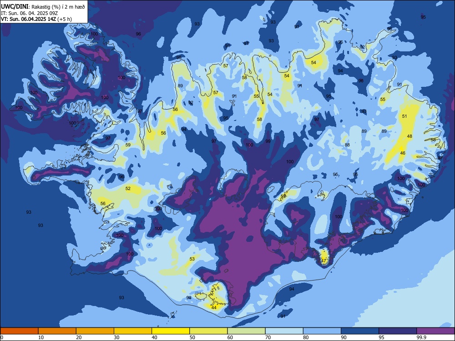The width and height of the screenshot is (455, 341).
Task: Click the 95–99.9 dark indigo legend swatch
Action: tap(398, 331)
